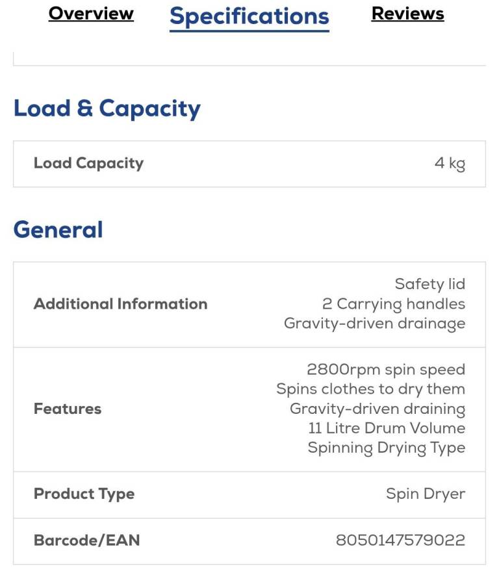Click the Product Type label
The image size is (499, 588).
click(84, 494)
